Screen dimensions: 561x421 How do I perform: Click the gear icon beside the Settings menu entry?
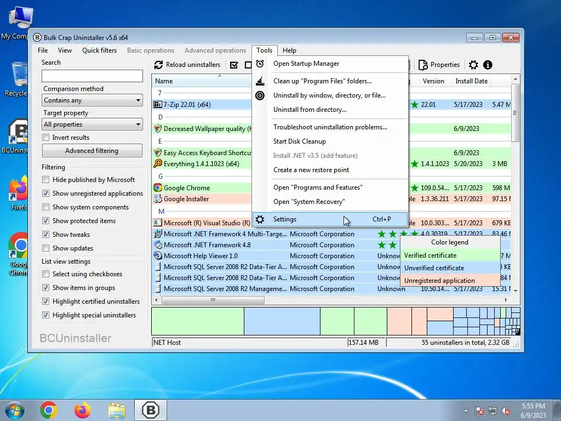pyautogui.click(x=260, y=219)
